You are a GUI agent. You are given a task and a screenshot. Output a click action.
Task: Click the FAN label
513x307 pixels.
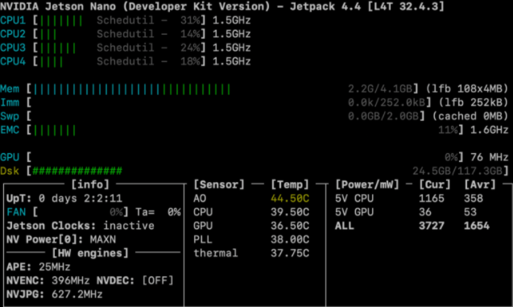(16, 212)
